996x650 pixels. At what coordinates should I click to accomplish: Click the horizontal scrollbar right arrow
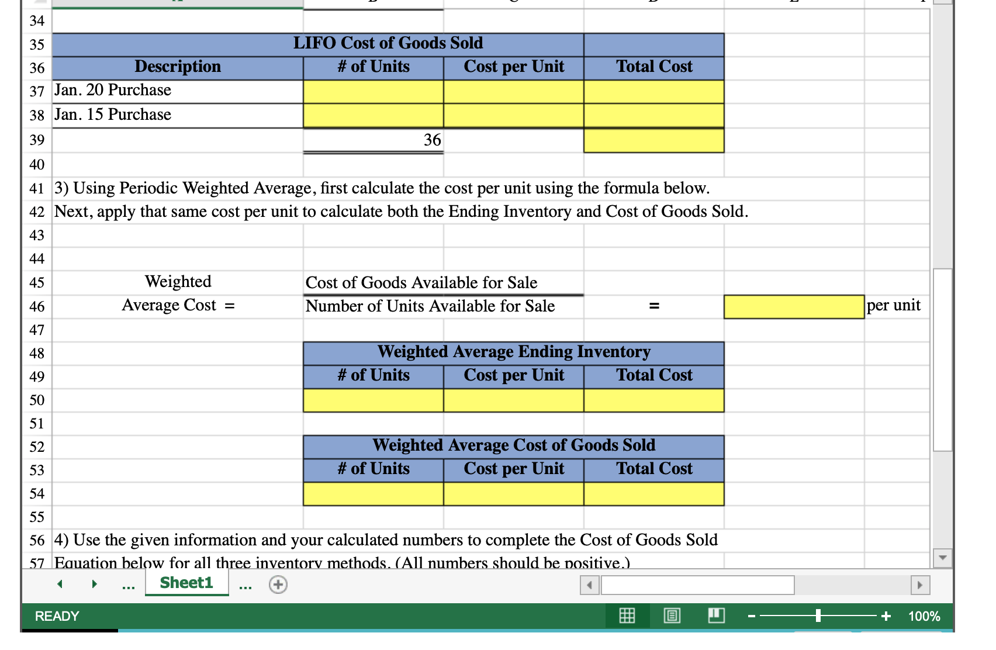(921, 585)
